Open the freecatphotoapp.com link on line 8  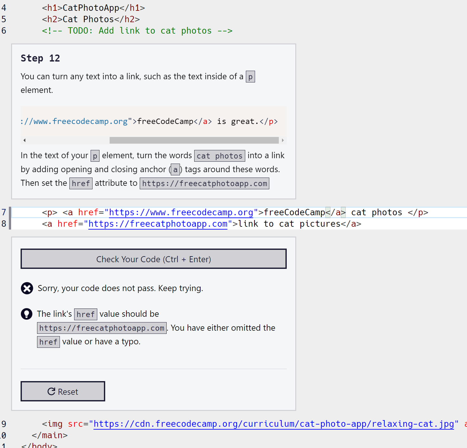pos(158,224)
